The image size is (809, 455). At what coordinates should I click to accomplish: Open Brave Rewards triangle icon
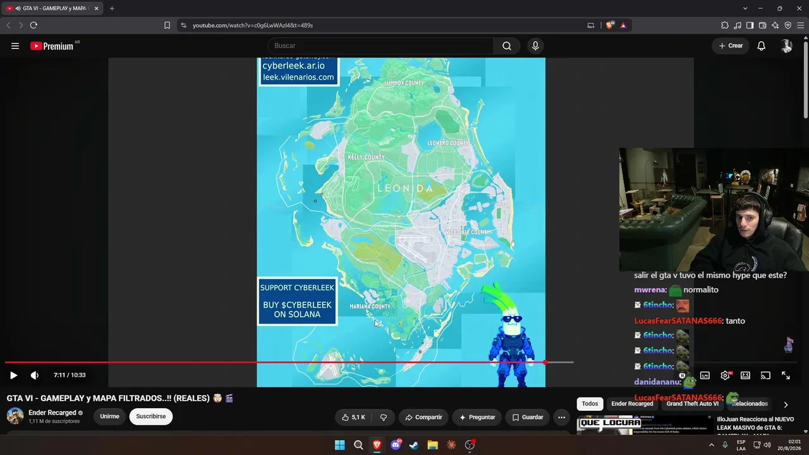623,25
